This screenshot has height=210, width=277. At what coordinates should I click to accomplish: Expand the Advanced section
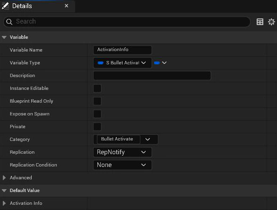(x=4, y=178)
